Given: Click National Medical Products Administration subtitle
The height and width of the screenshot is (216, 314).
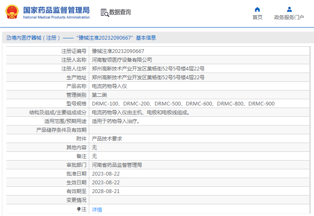Looking at the screenshot, I should 56,17.
